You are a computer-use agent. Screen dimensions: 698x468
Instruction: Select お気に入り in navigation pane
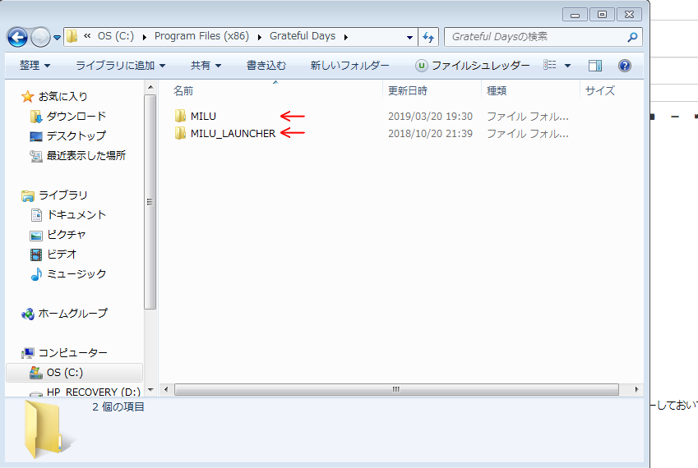[x=62, y=96]
